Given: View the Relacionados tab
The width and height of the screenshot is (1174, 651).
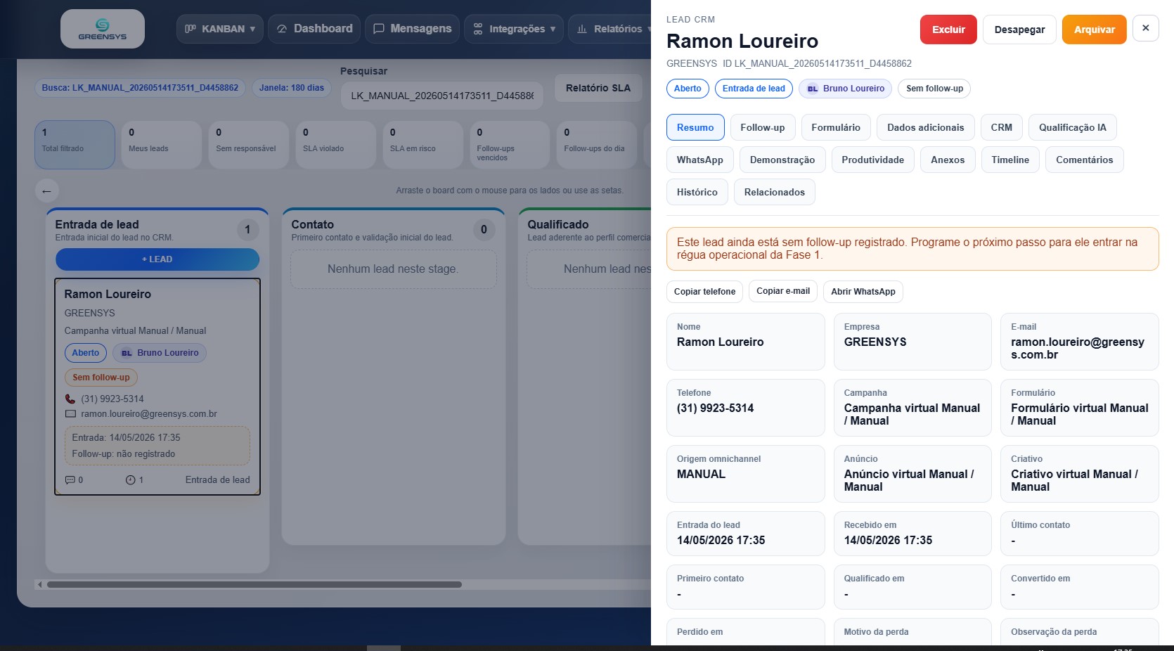Looking at the screenshot, I should 775,192.
